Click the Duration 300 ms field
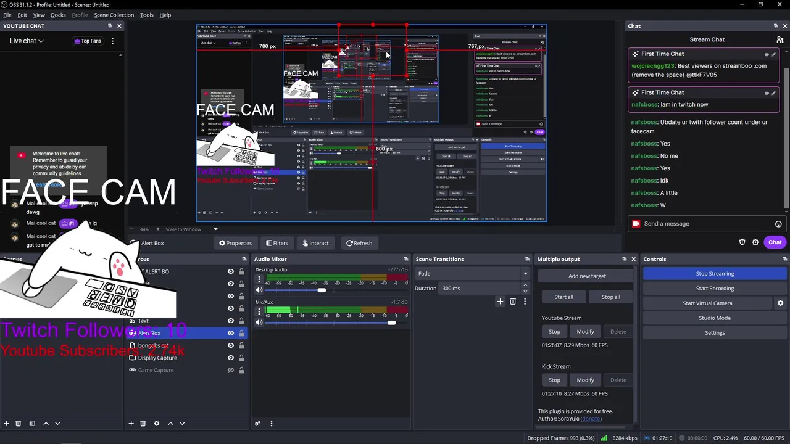This screenshot has width=790, height=444. coord(480,288)
